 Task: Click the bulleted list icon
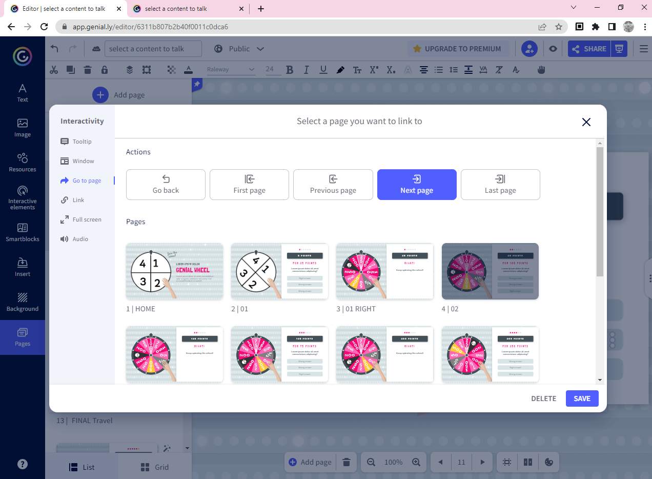(x=439, y=70)
